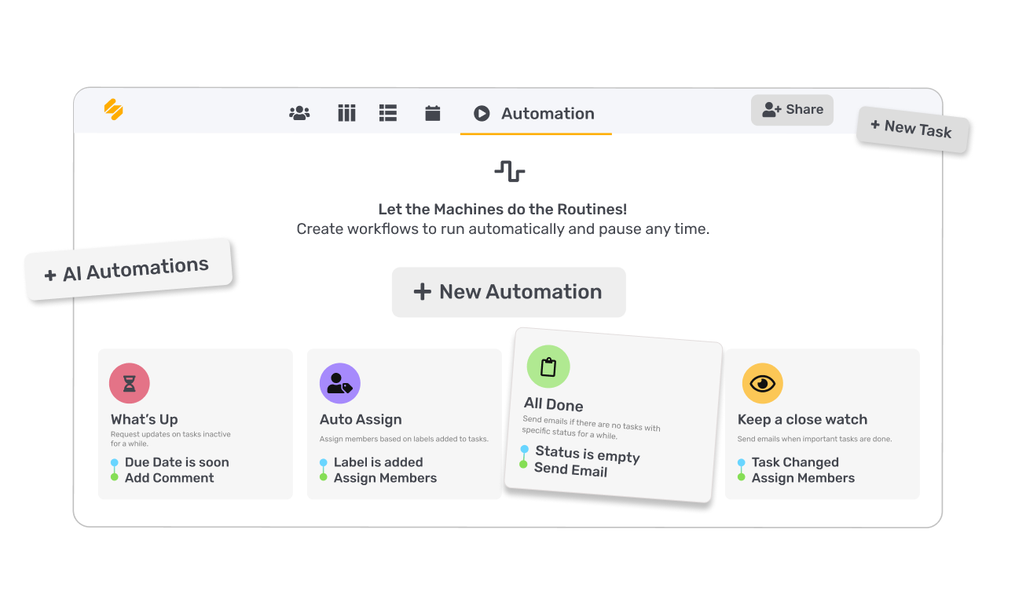Open the Auto Assign template title

tap(361, 419)
